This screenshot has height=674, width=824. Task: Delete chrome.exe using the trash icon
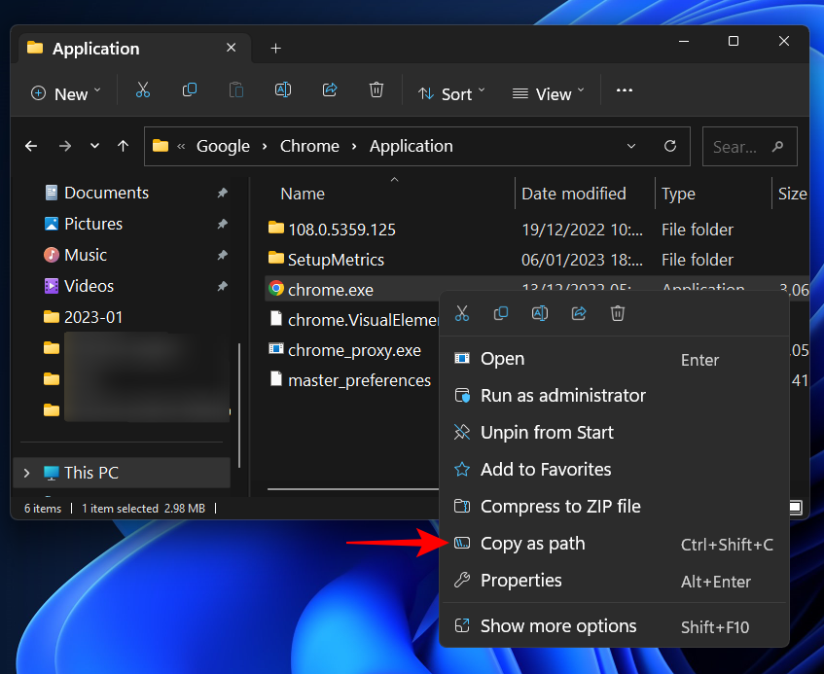click(x=618, y=313)
